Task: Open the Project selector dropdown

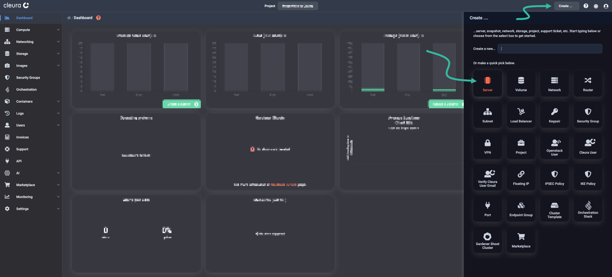Action: pos(298,6)
